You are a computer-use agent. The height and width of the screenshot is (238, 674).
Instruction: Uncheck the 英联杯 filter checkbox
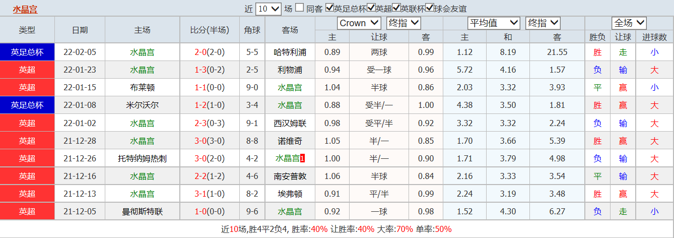[396, 8]
